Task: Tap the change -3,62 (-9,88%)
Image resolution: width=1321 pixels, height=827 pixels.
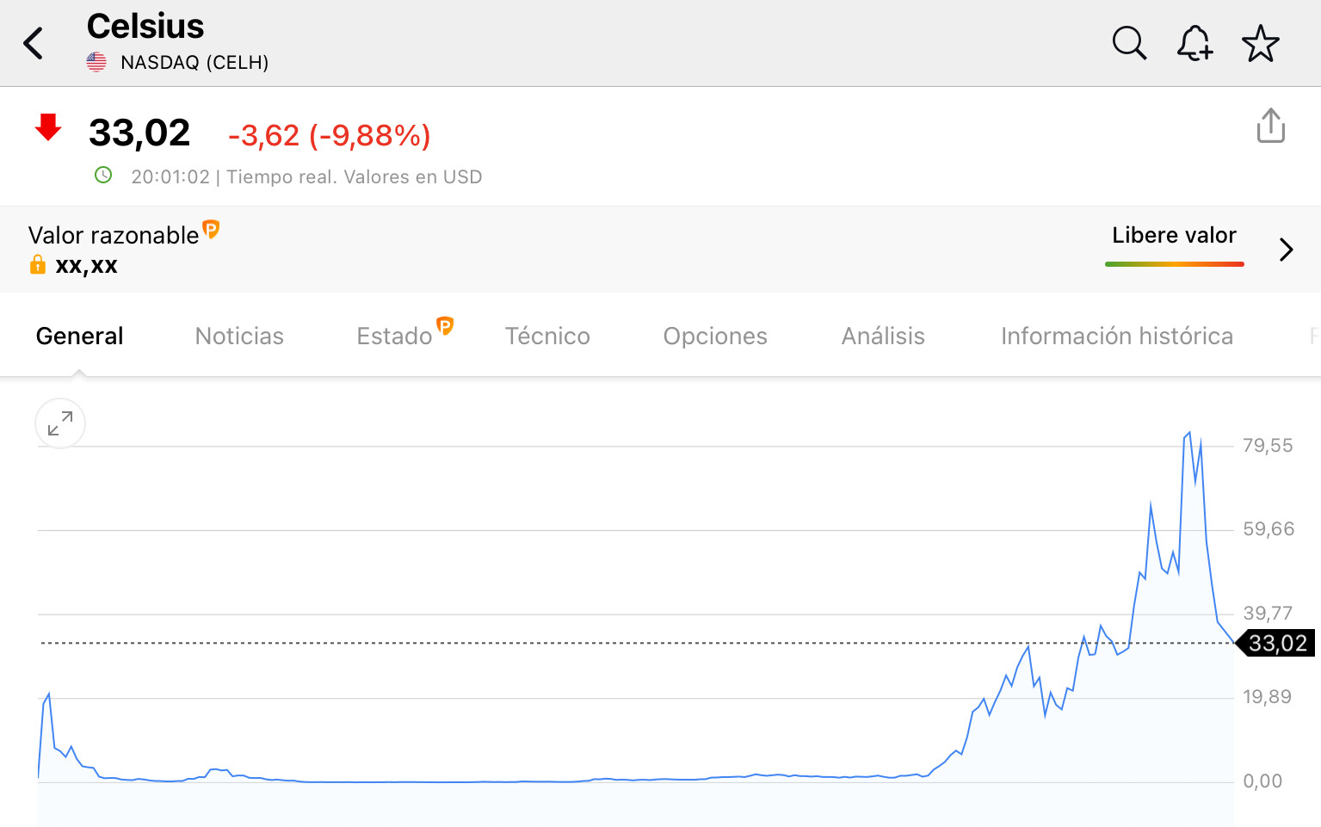Action: point(330,135)
